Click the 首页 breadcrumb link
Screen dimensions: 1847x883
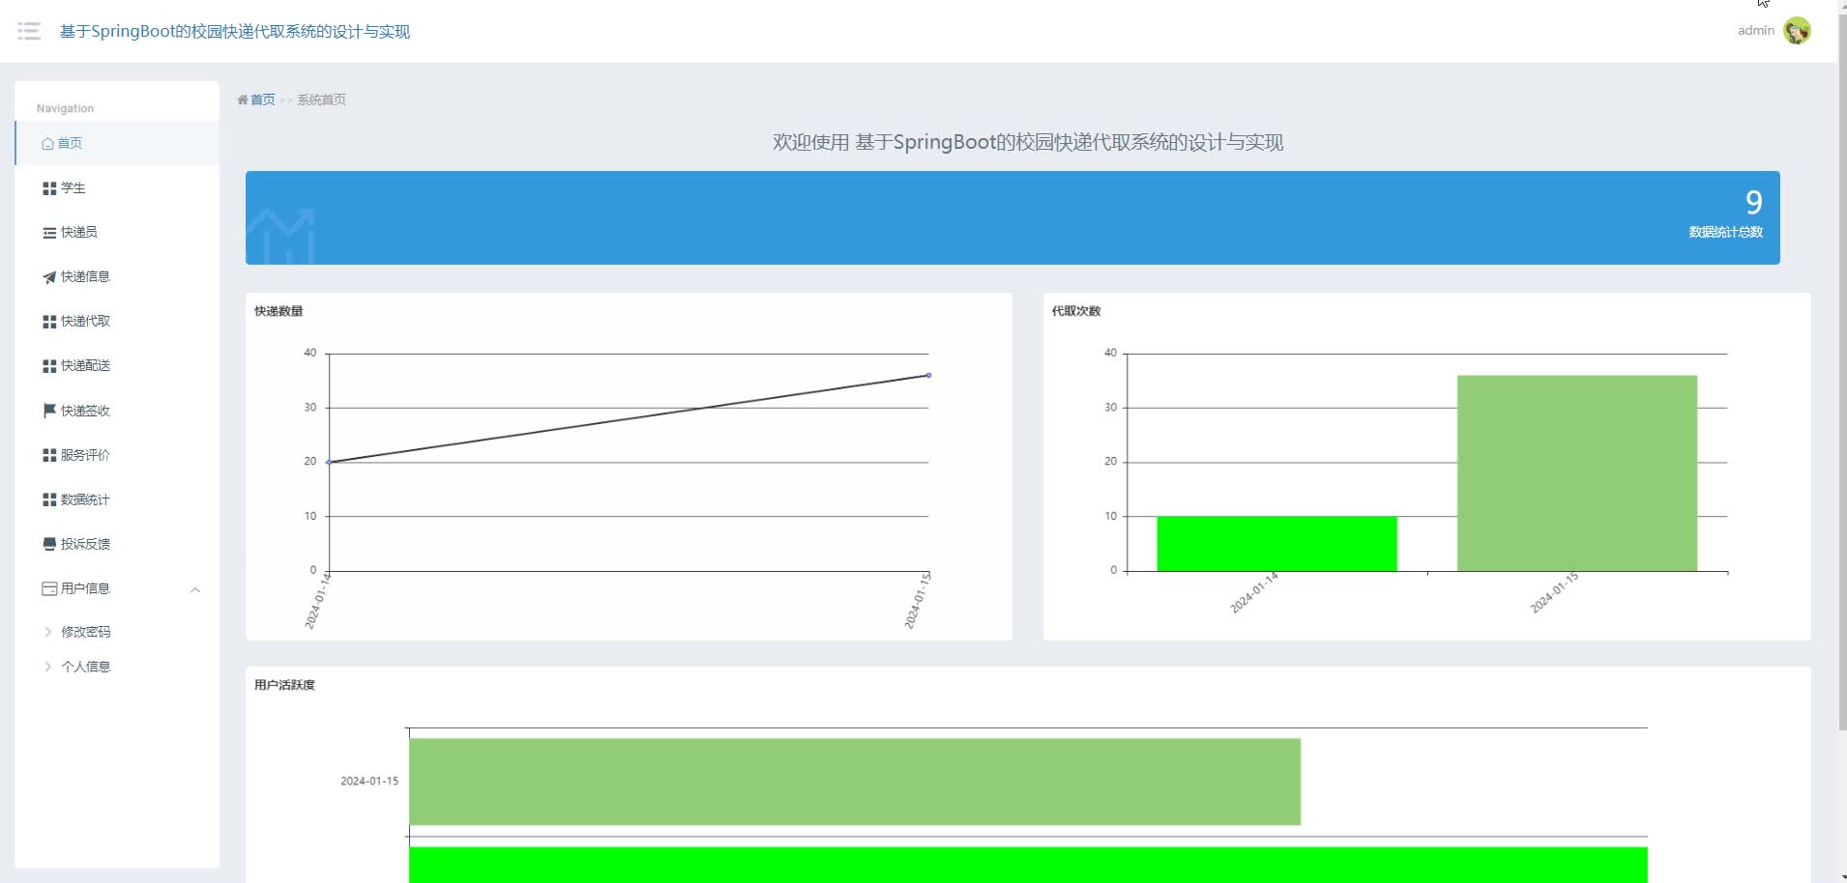(262, 100)
